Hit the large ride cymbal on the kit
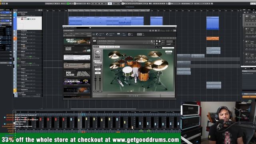Screen dimensions: 256x144 click(160, 65)
